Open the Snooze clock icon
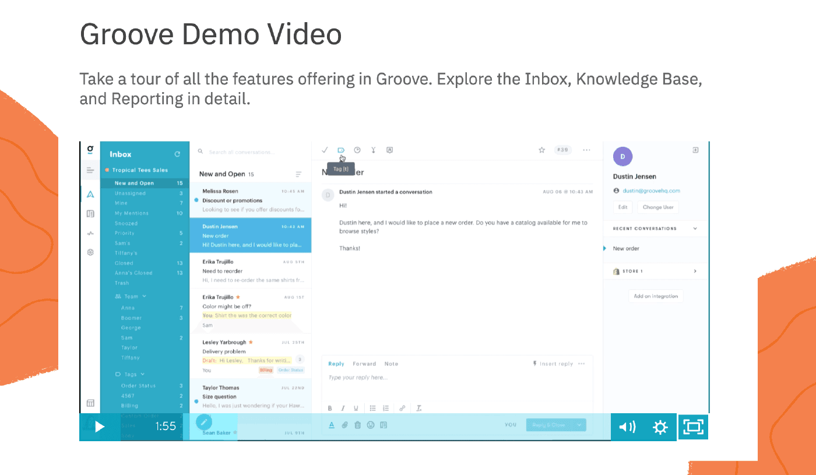This screenshot has width=816, height=475. [357, 150]
